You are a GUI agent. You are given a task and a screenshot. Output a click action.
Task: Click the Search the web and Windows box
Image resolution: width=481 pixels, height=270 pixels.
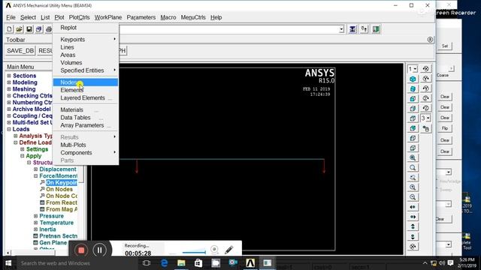point(77,263)
